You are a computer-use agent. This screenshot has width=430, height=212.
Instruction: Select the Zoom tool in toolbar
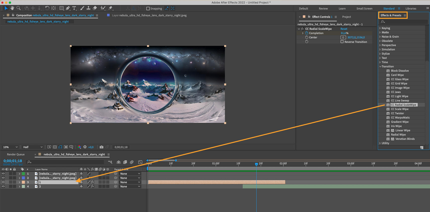tap(19, 8)
